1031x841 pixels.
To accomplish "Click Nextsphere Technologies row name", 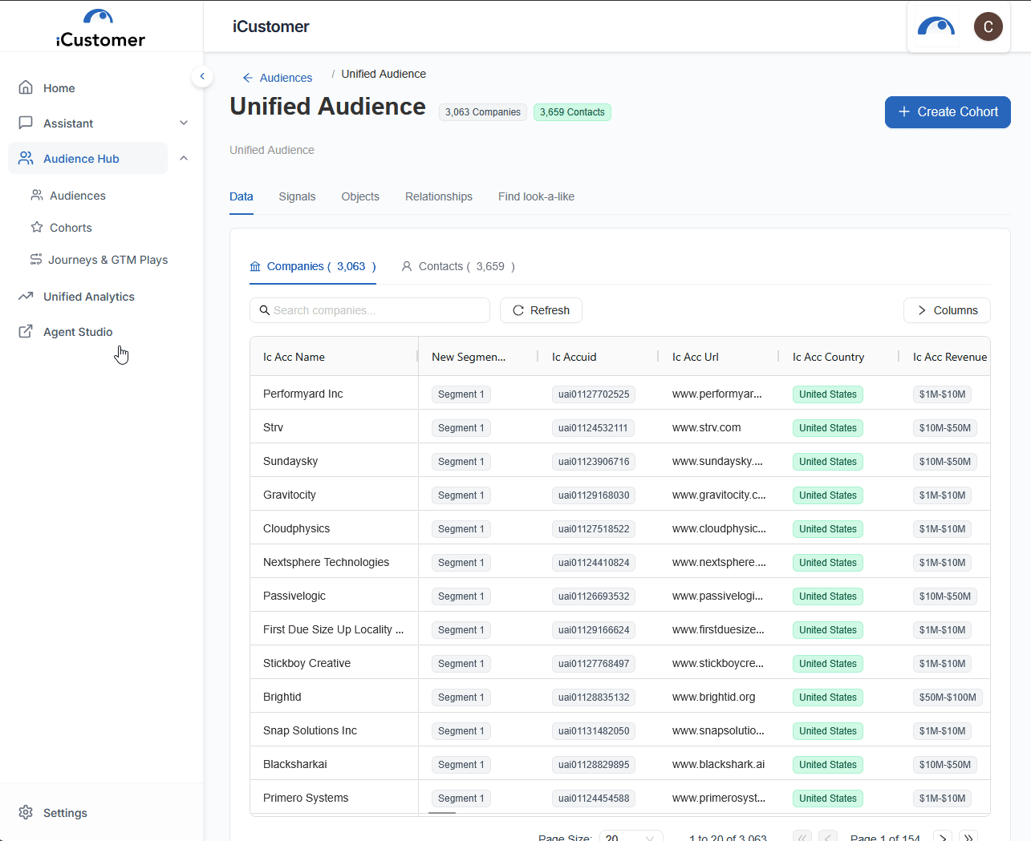I will [326, 562].
